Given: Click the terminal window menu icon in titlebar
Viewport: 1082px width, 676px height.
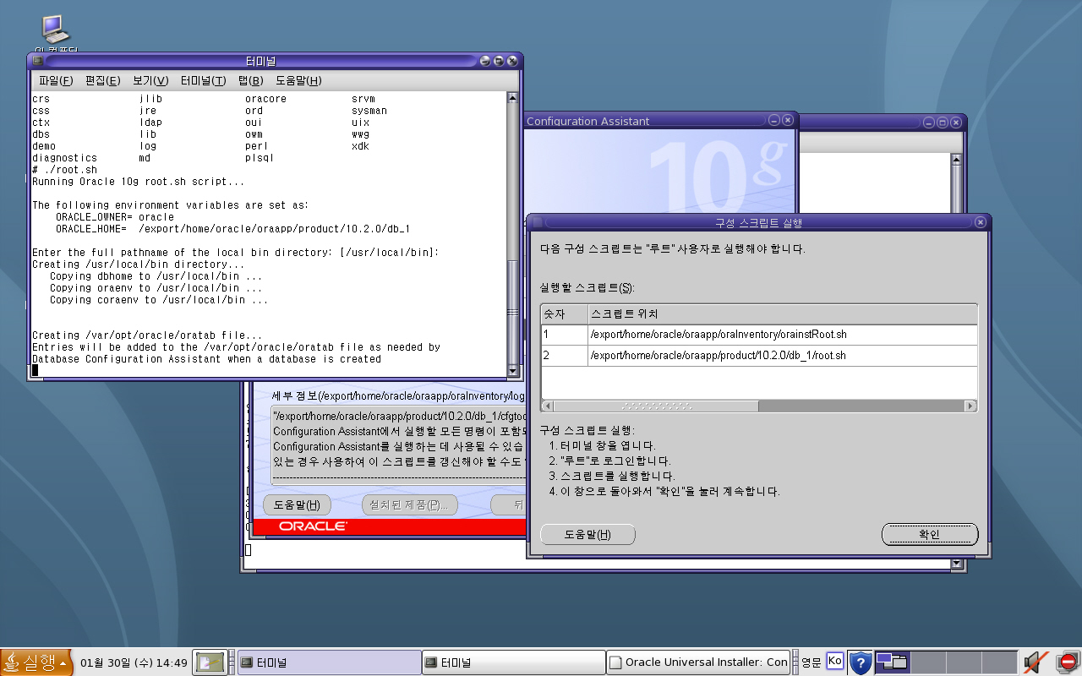Looking at the screenshot, I should 38,61.
